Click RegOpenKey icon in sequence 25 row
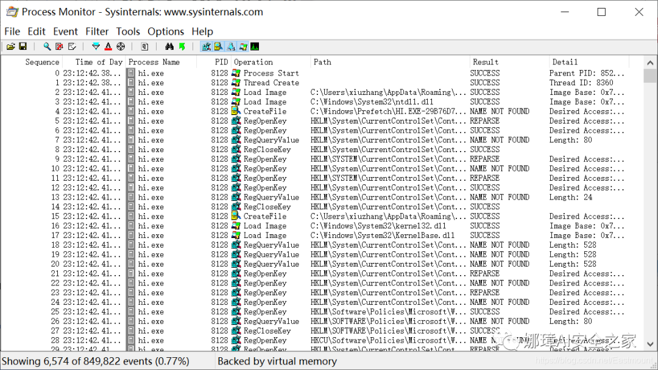 (236, 312)
